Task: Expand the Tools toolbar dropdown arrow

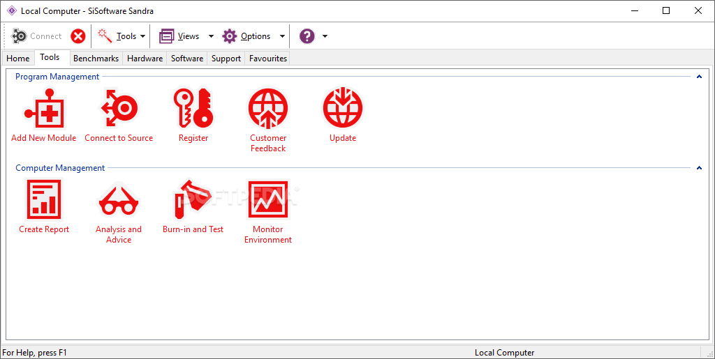Action: [142, 36]
